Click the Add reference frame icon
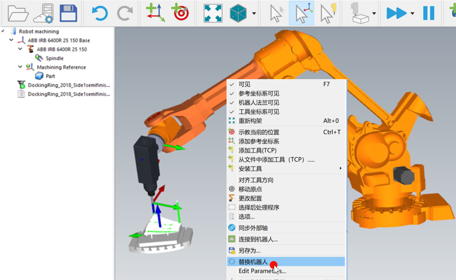This screenshot has height=280, width=456. point(155,13)
